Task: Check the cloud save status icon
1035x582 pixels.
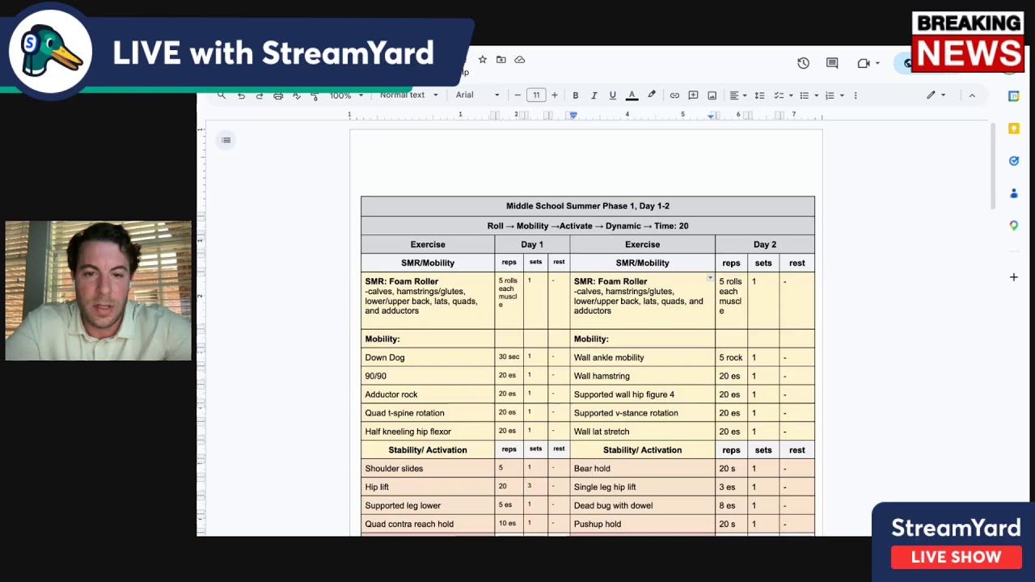Action: 520,60
